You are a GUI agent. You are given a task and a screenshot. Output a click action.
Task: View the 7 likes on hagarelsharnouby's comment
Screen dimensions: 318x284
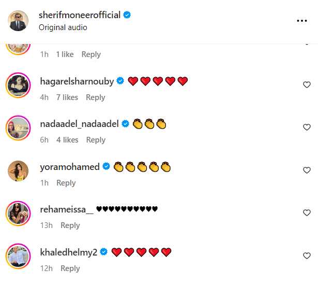(67, 97)
